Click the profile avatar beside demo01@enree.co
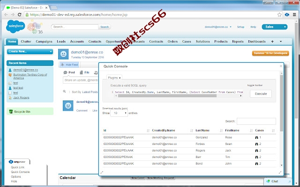Image resolution: width=300 pixels, height=187 pixels. click(63, 54)
